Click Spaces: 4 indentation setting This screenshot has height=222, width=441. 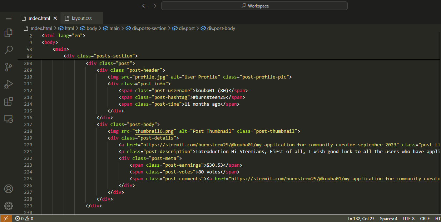click(x=388, y=218)
